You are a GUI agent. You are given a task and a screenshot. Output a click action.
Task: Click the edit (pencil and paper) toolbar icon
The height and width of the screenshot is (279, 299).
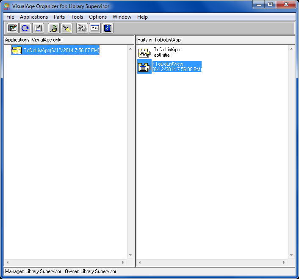point(13,28)
